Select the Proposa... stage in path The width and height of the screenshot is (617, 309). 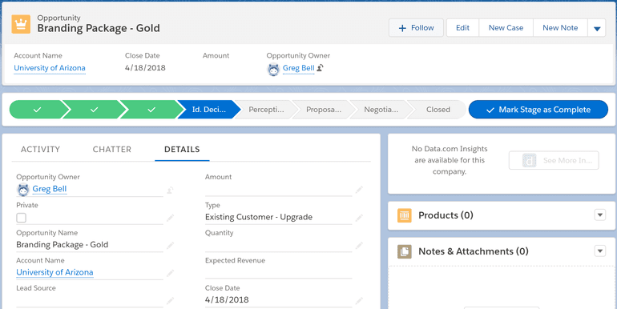point(324,110)
